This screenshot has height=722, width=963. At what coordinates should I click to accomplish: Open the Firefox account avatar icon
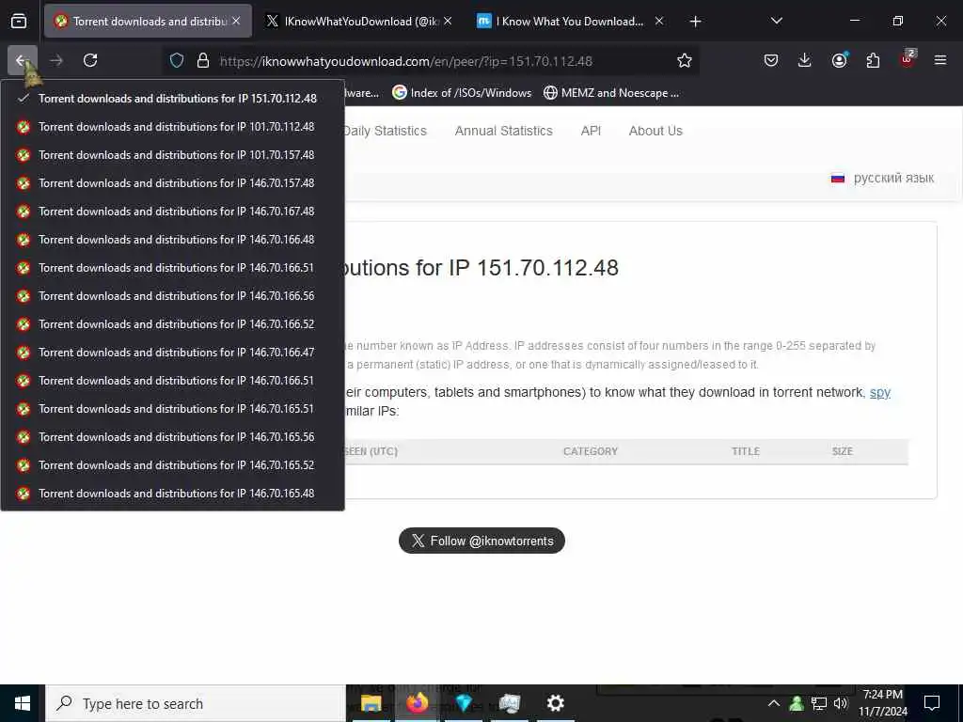click(x=839, y=60)
